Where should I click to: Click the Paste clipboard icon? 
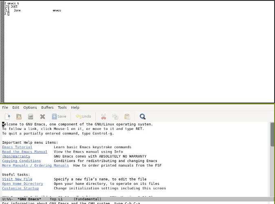[127, 116]
